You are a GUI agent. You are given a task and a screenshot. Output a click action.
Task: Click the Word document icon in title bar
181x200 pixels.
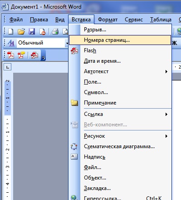coord(5,6)
